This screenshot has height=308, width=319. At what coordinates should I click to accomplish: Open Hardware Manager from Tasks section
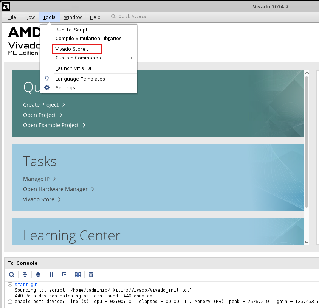(55, 189)
